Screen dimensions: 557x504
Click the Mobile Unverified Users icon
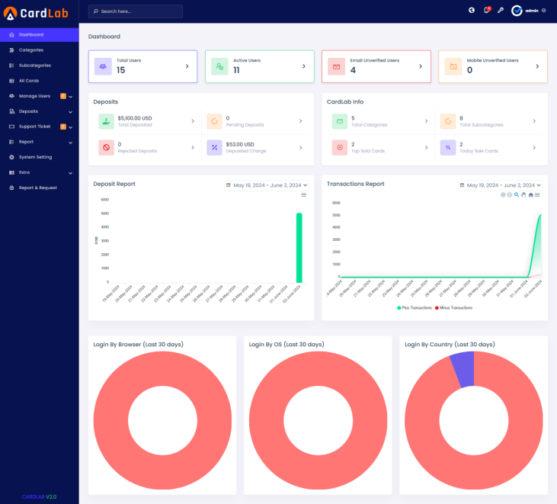[x=453, y=66]
